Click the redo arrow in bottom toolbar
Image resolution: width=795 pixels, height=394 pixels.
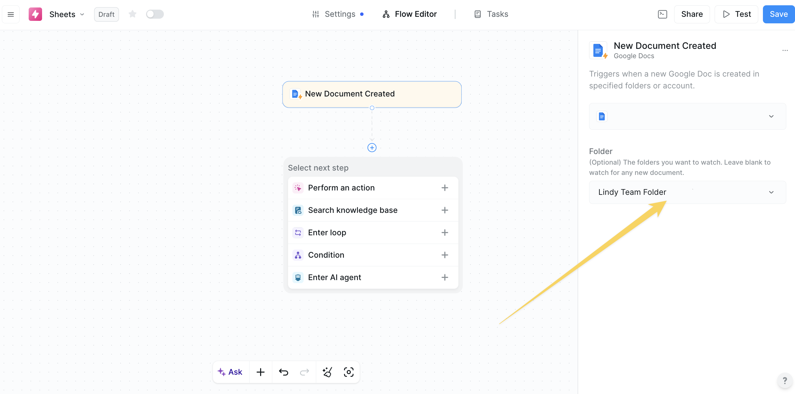tap(304, 372)
